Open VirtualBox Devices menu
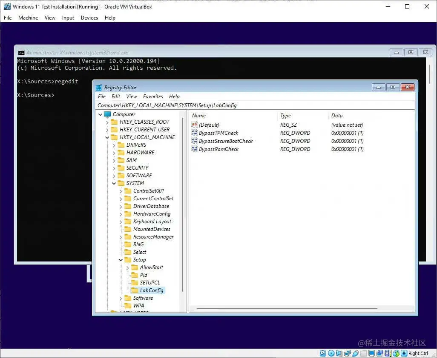Viewport: 437px width, 358px height. pyautogui.click(x=89, y=18)
